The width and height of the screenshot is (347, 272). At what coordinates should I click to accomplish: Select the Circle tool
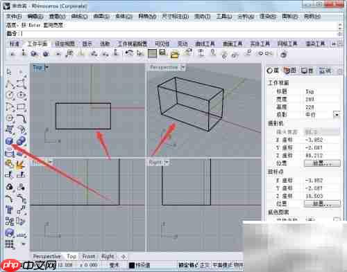pos(10,96)
